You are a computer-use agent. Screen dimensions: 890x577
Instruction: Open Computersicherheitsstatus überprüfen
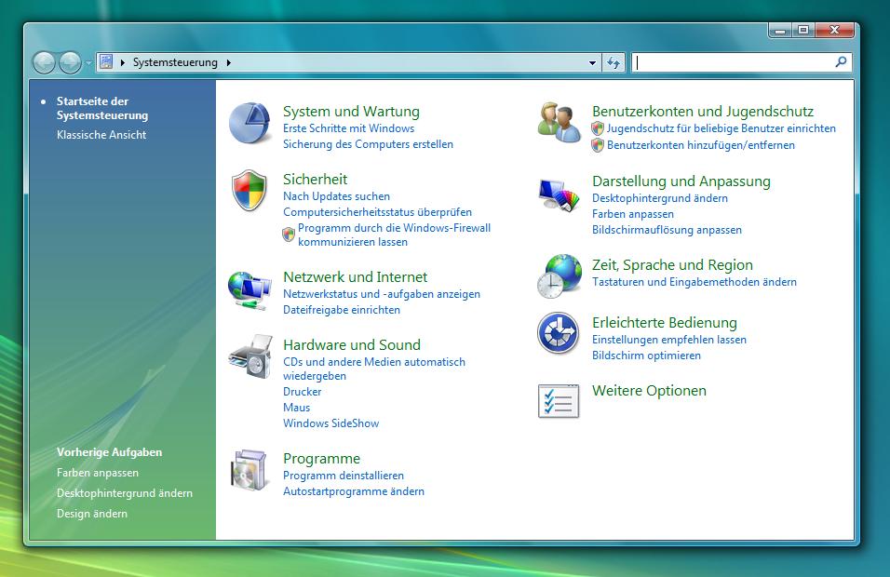tap(377, 212)
